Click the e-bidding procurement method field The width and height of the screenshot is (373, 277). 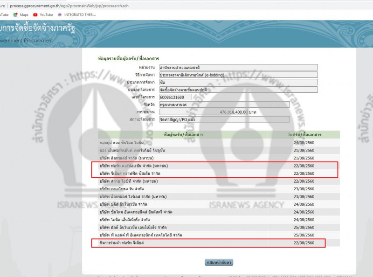(x=238, y=75)
